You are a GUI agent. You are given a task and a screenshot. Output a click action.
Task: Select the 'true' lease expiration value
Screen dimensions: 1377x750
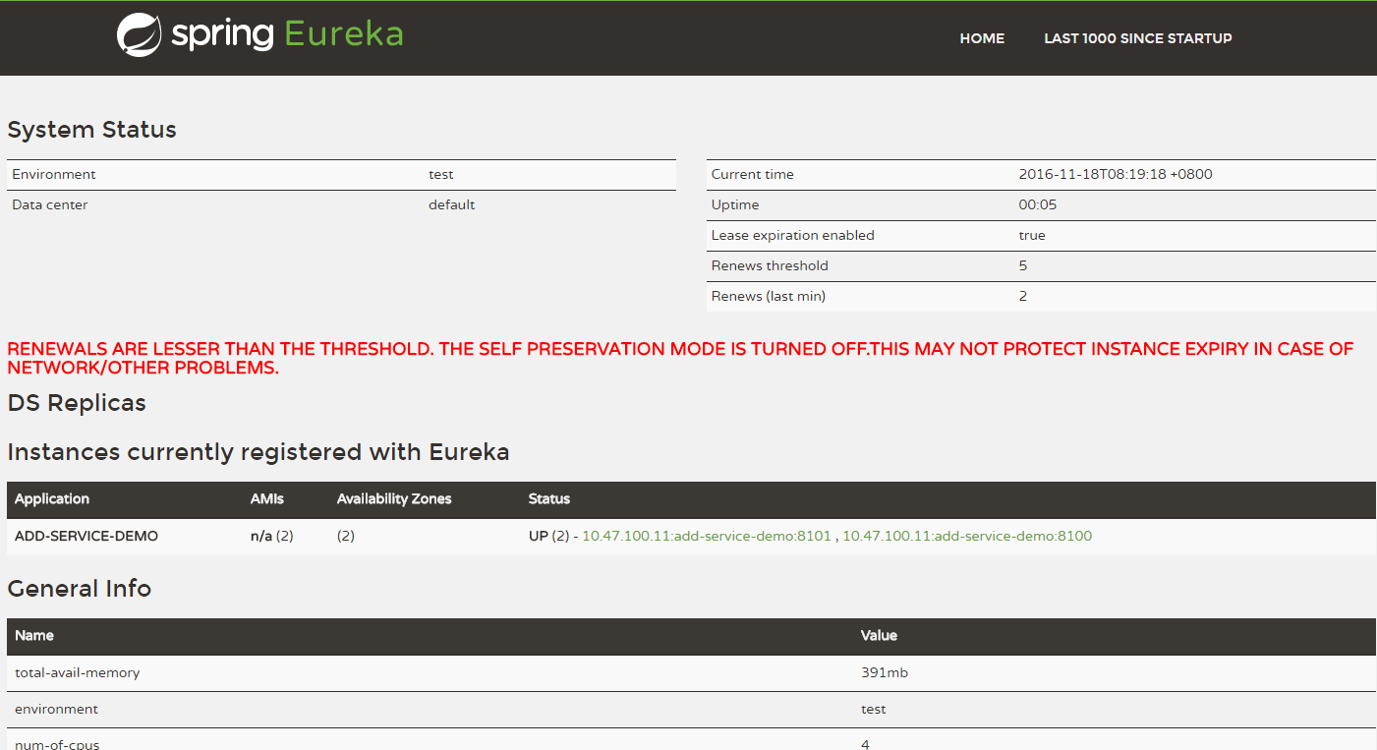pos(1032,235)
